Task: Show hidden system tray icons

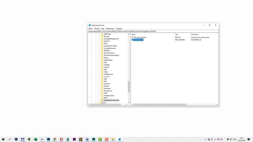Action: 206,139
